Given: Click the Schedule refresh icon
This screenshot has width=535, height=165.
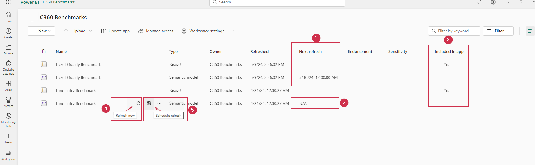Looking at the screenshot, I should coord(149,103).
